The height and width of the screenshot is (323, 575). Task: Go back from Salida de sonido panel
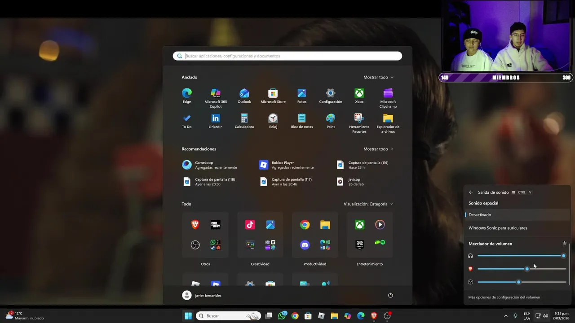[471, 192]
